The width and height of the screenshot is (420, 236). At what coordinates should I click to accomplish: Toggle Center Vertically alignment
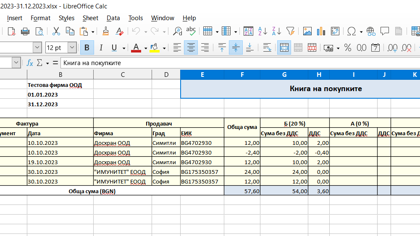[x=236, y=48]
